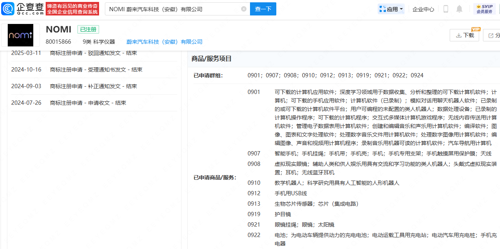Select the 2024-10-16 受理通知书发文 record
The image size is (500, 249).
point(94,70)
